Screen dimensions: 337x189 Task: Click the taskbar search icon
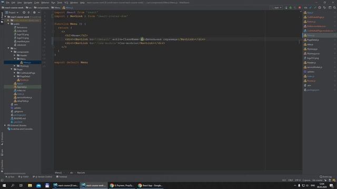click(13, 185)
